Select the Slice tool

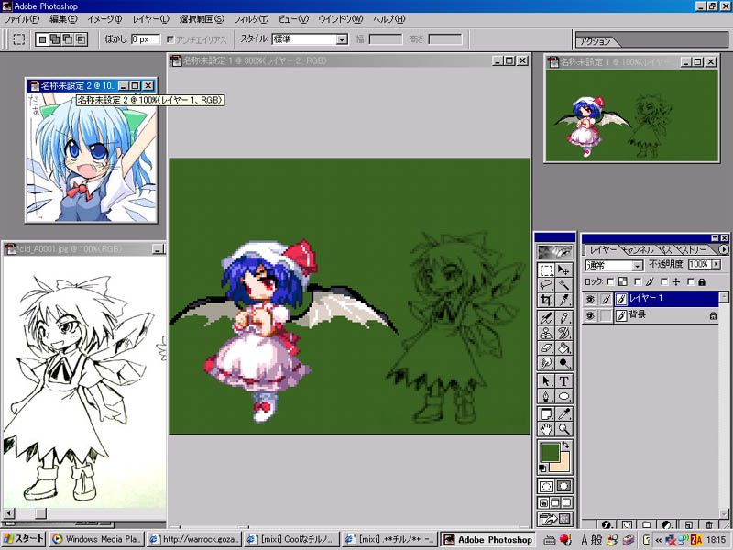[x=563, y=300]
